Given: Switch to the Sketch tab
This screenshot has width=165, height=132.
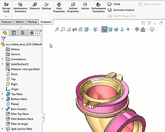Looking at the screenshot, I should tap(19, 22).
